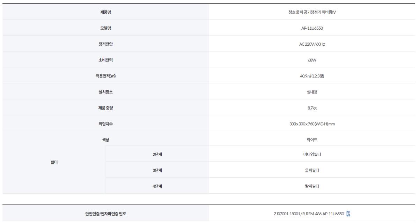Click the 필터 row header cell
This screenshot has height=223, width=419.
click(54, 163)
